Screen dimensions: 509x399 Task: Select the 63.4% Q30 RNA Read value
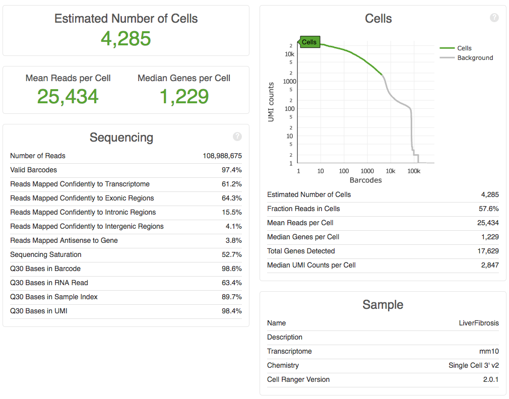tap(232, 283)
